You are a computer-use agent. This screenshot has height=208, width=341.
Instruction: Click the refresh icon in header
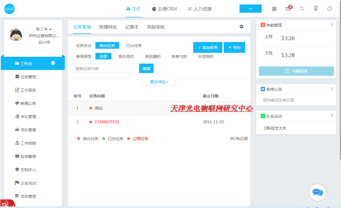pos(302,9)
